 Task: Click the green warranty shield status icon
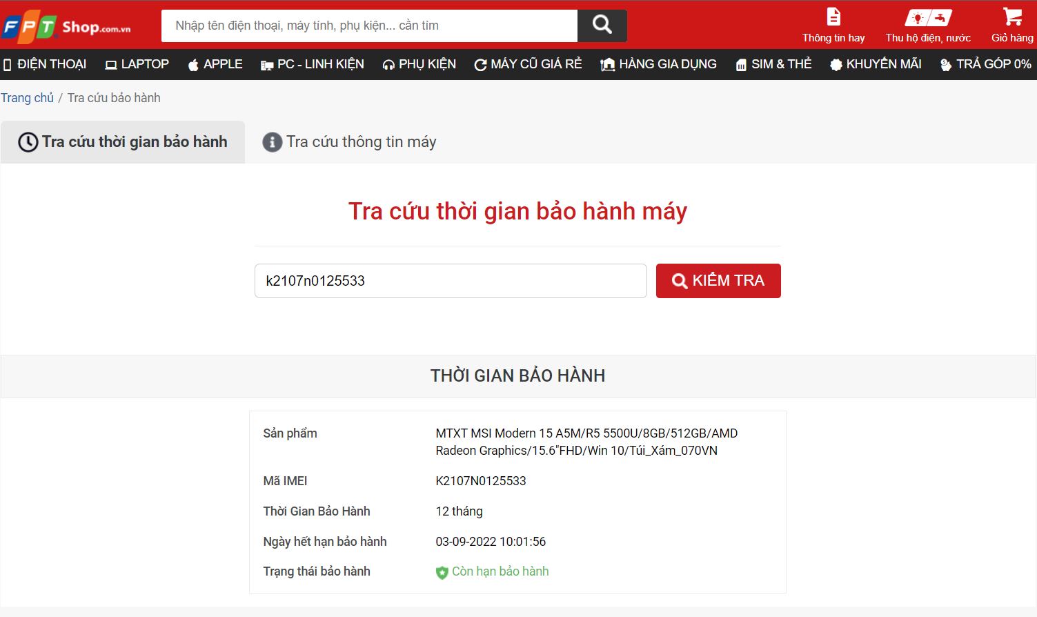pyautogui.click(x=442, y=572)
